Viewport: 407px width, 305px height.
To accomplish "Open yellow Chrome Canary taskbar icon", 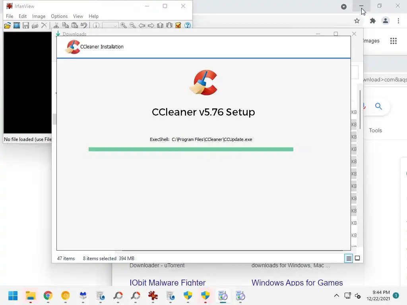I will point(66,295).
